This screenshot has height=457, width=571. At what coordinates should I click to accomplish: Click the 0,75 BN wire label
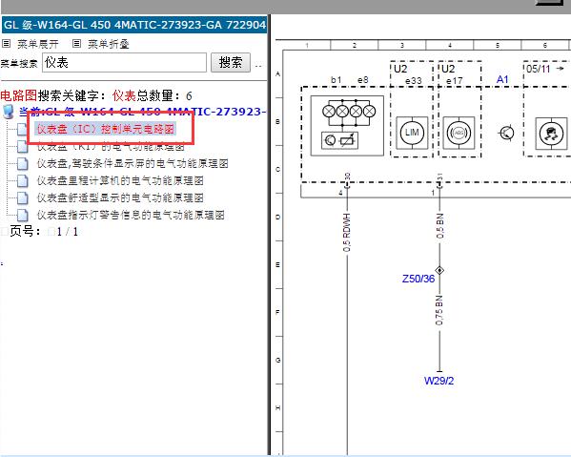coord(439,310)
